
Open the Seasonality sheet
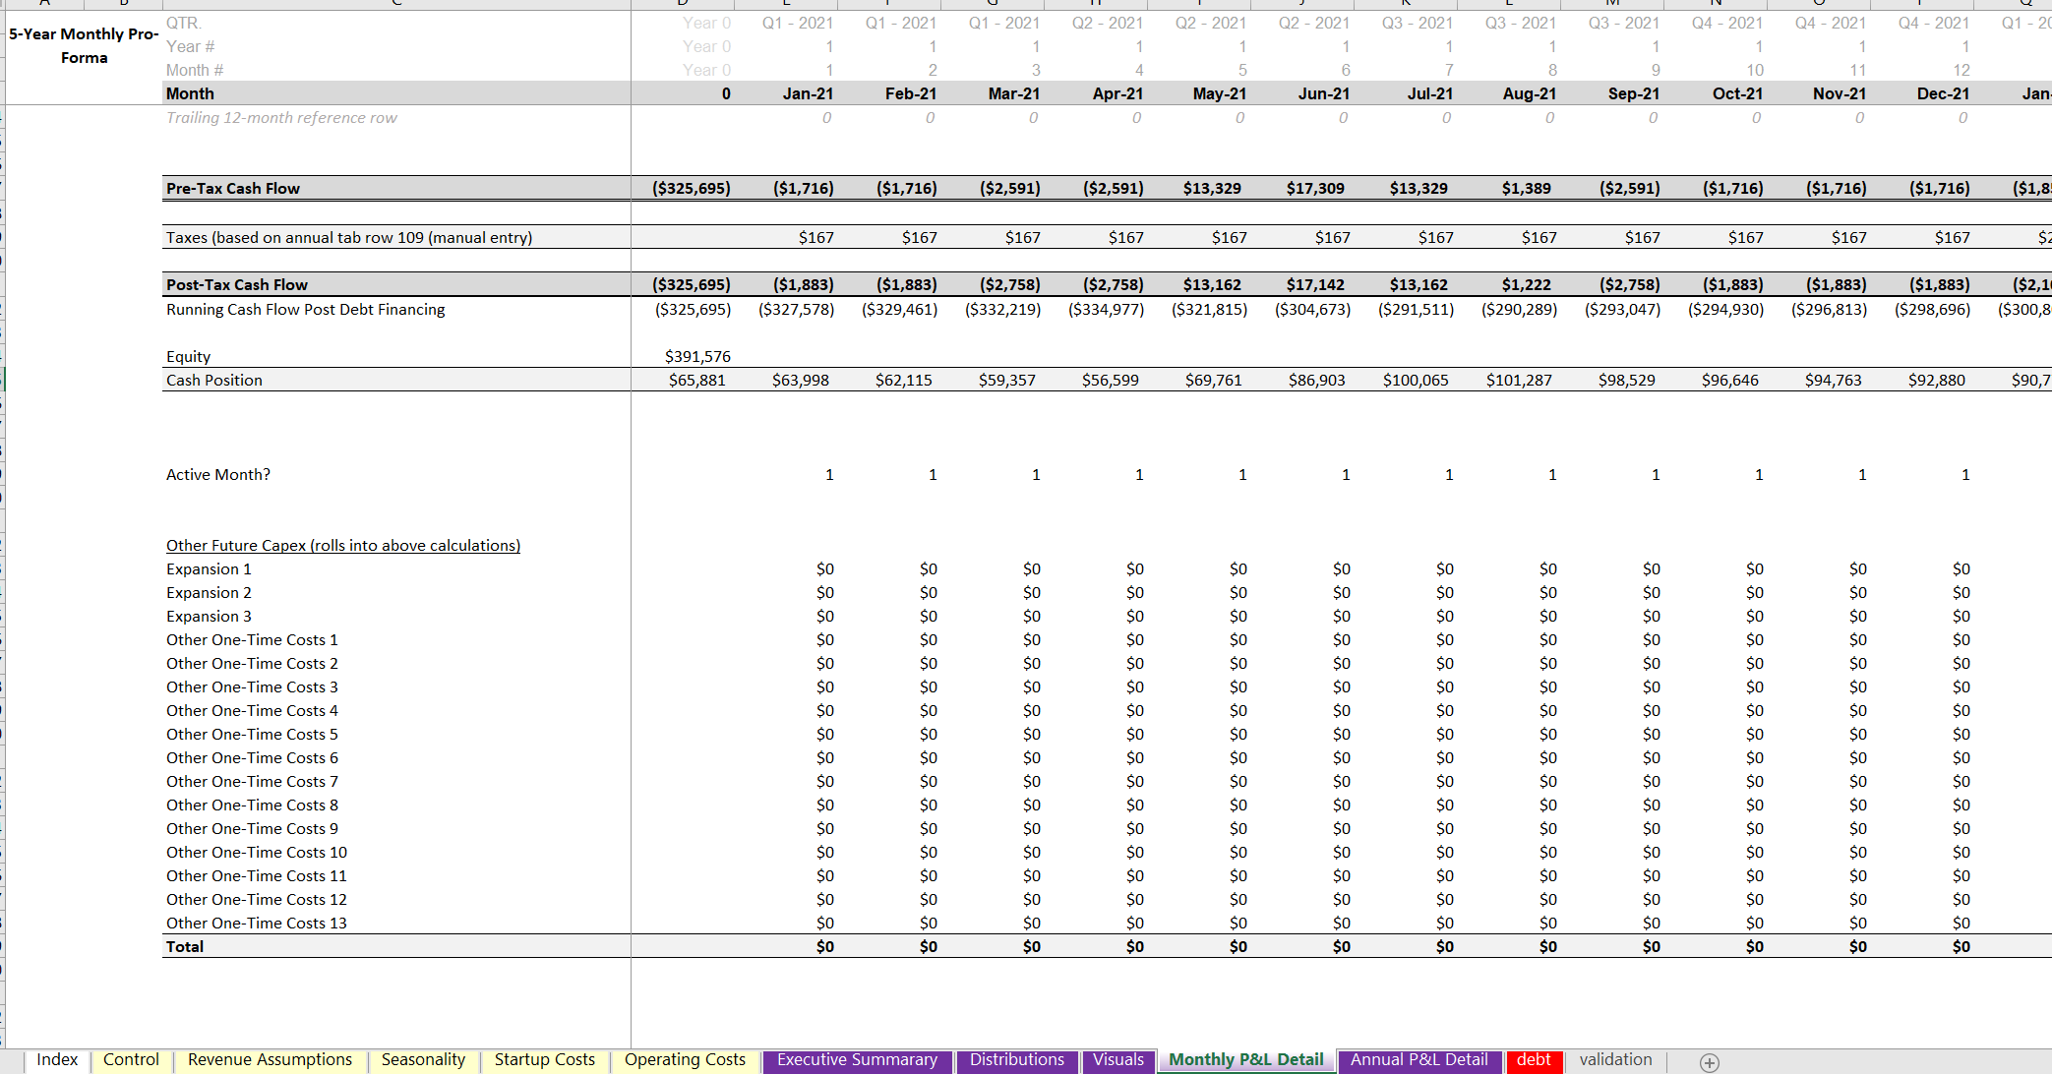pyautogui.click(x=423, y=1059)
